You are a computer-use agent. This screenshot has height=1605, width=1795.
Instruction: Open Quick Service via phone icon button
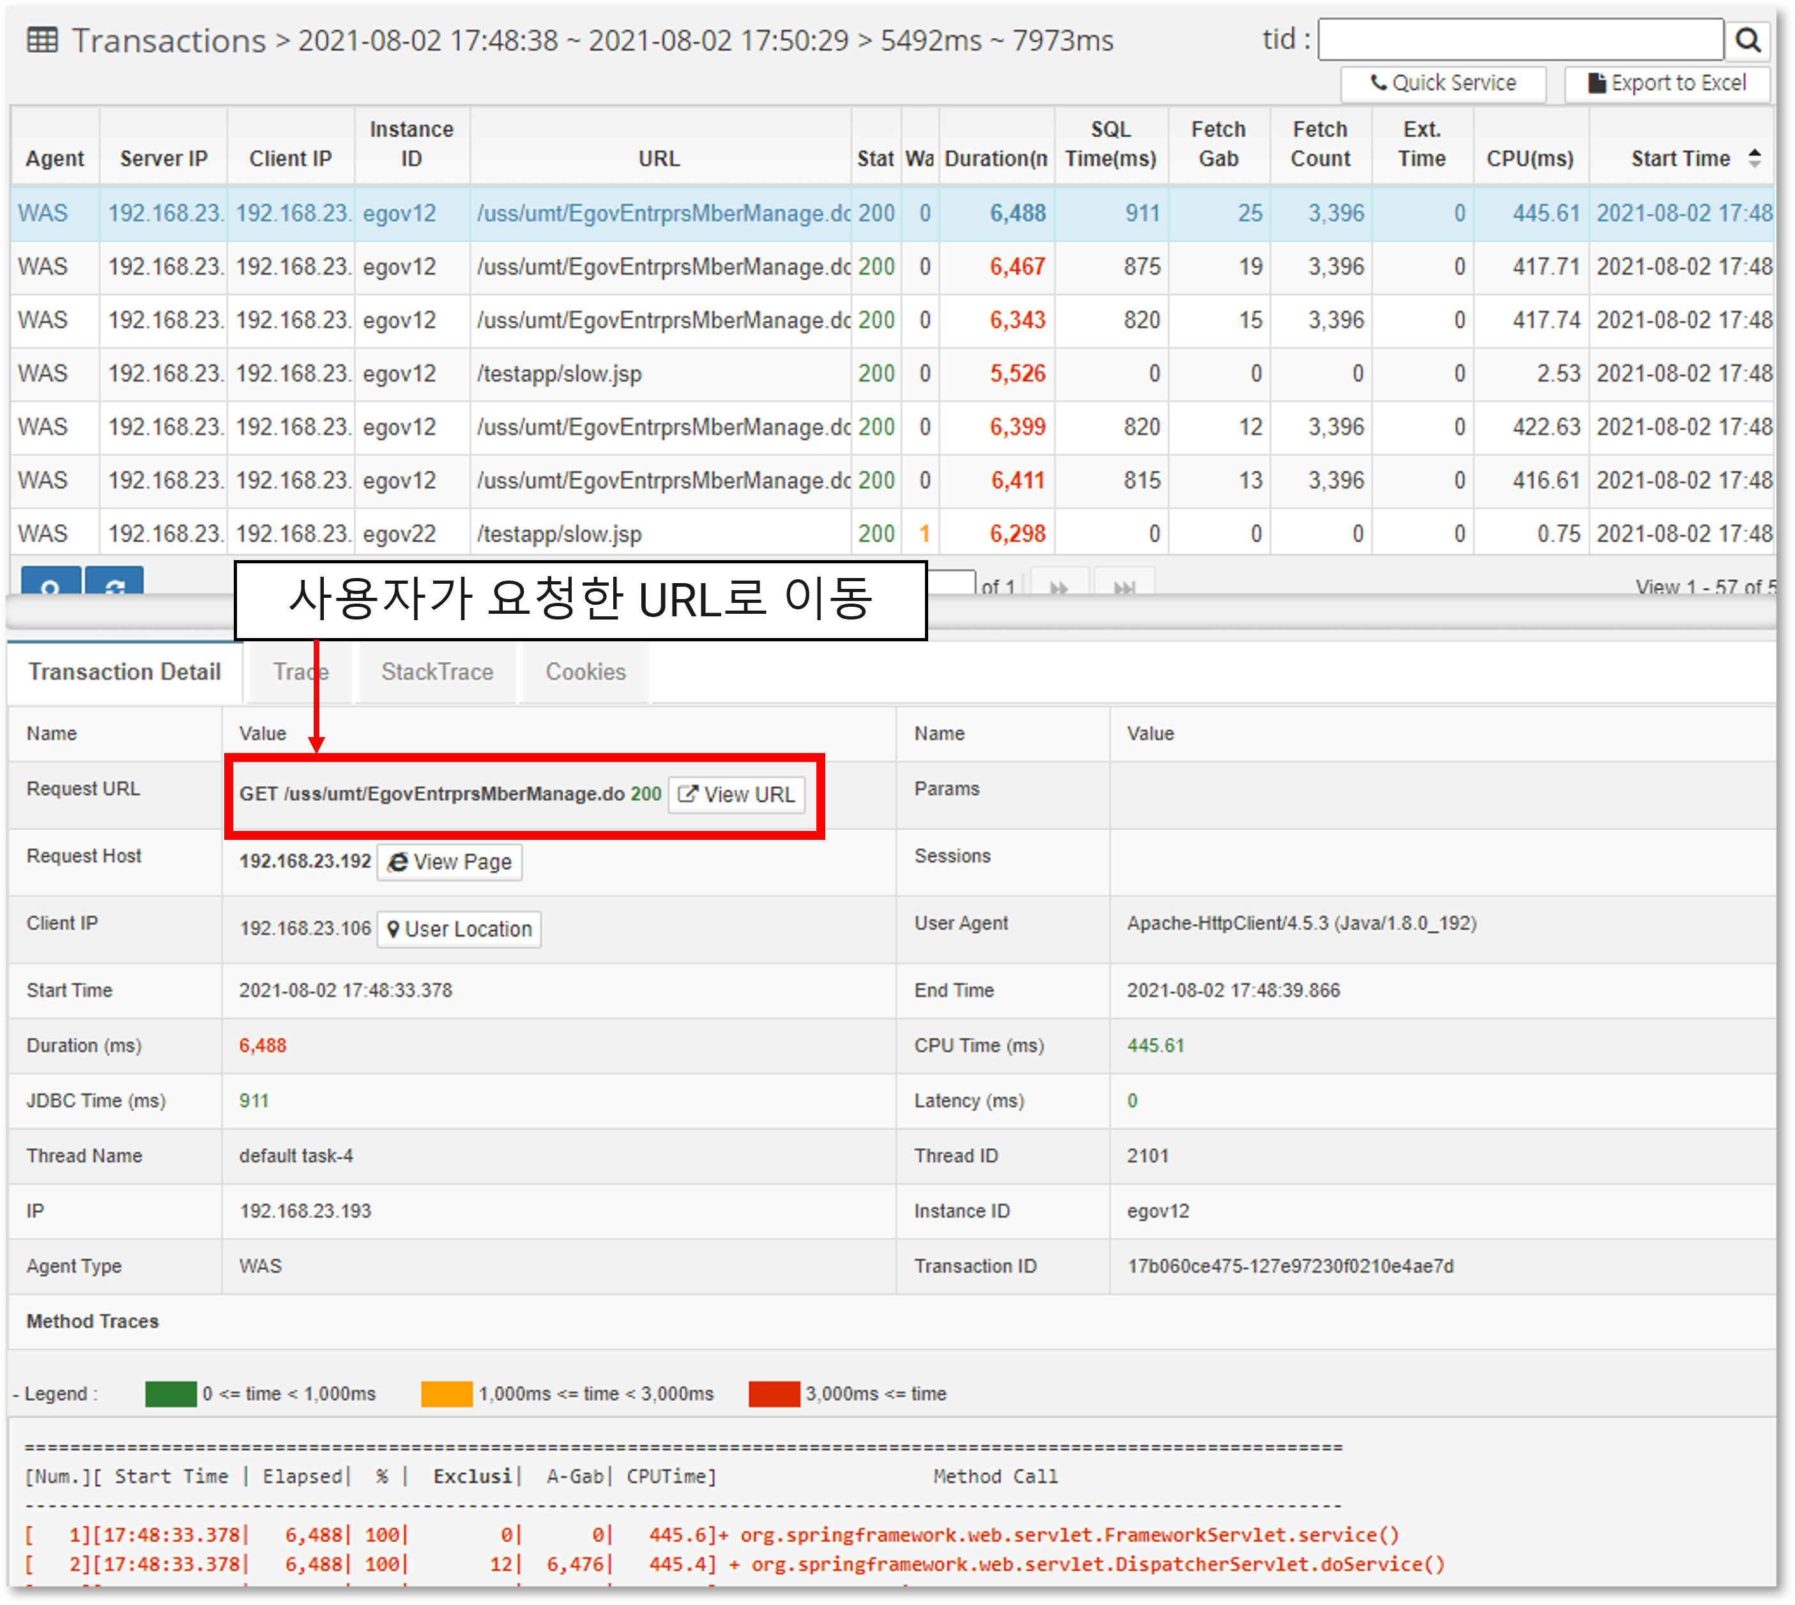pos(1442,83)
